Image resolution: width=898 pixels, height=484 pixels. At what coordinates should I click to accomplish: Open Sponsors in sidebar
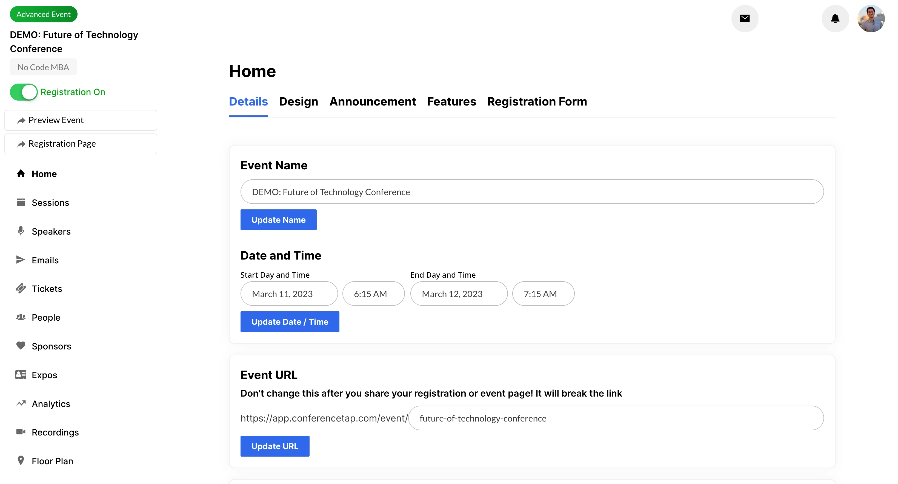51,346
